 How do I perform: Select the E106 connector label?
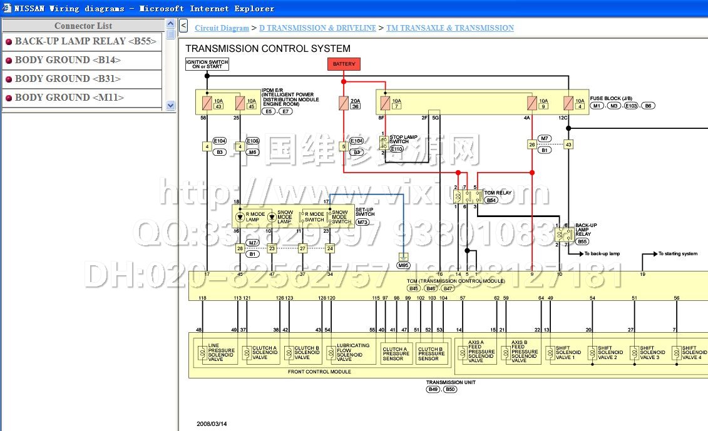point(252,141)
